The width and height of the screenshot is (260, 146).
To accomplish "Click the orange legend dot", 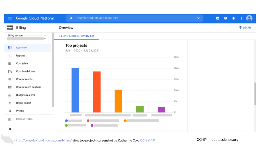I will point(125,121).
